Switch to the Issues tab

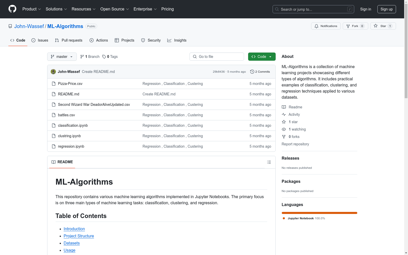(x=40, y=40)
